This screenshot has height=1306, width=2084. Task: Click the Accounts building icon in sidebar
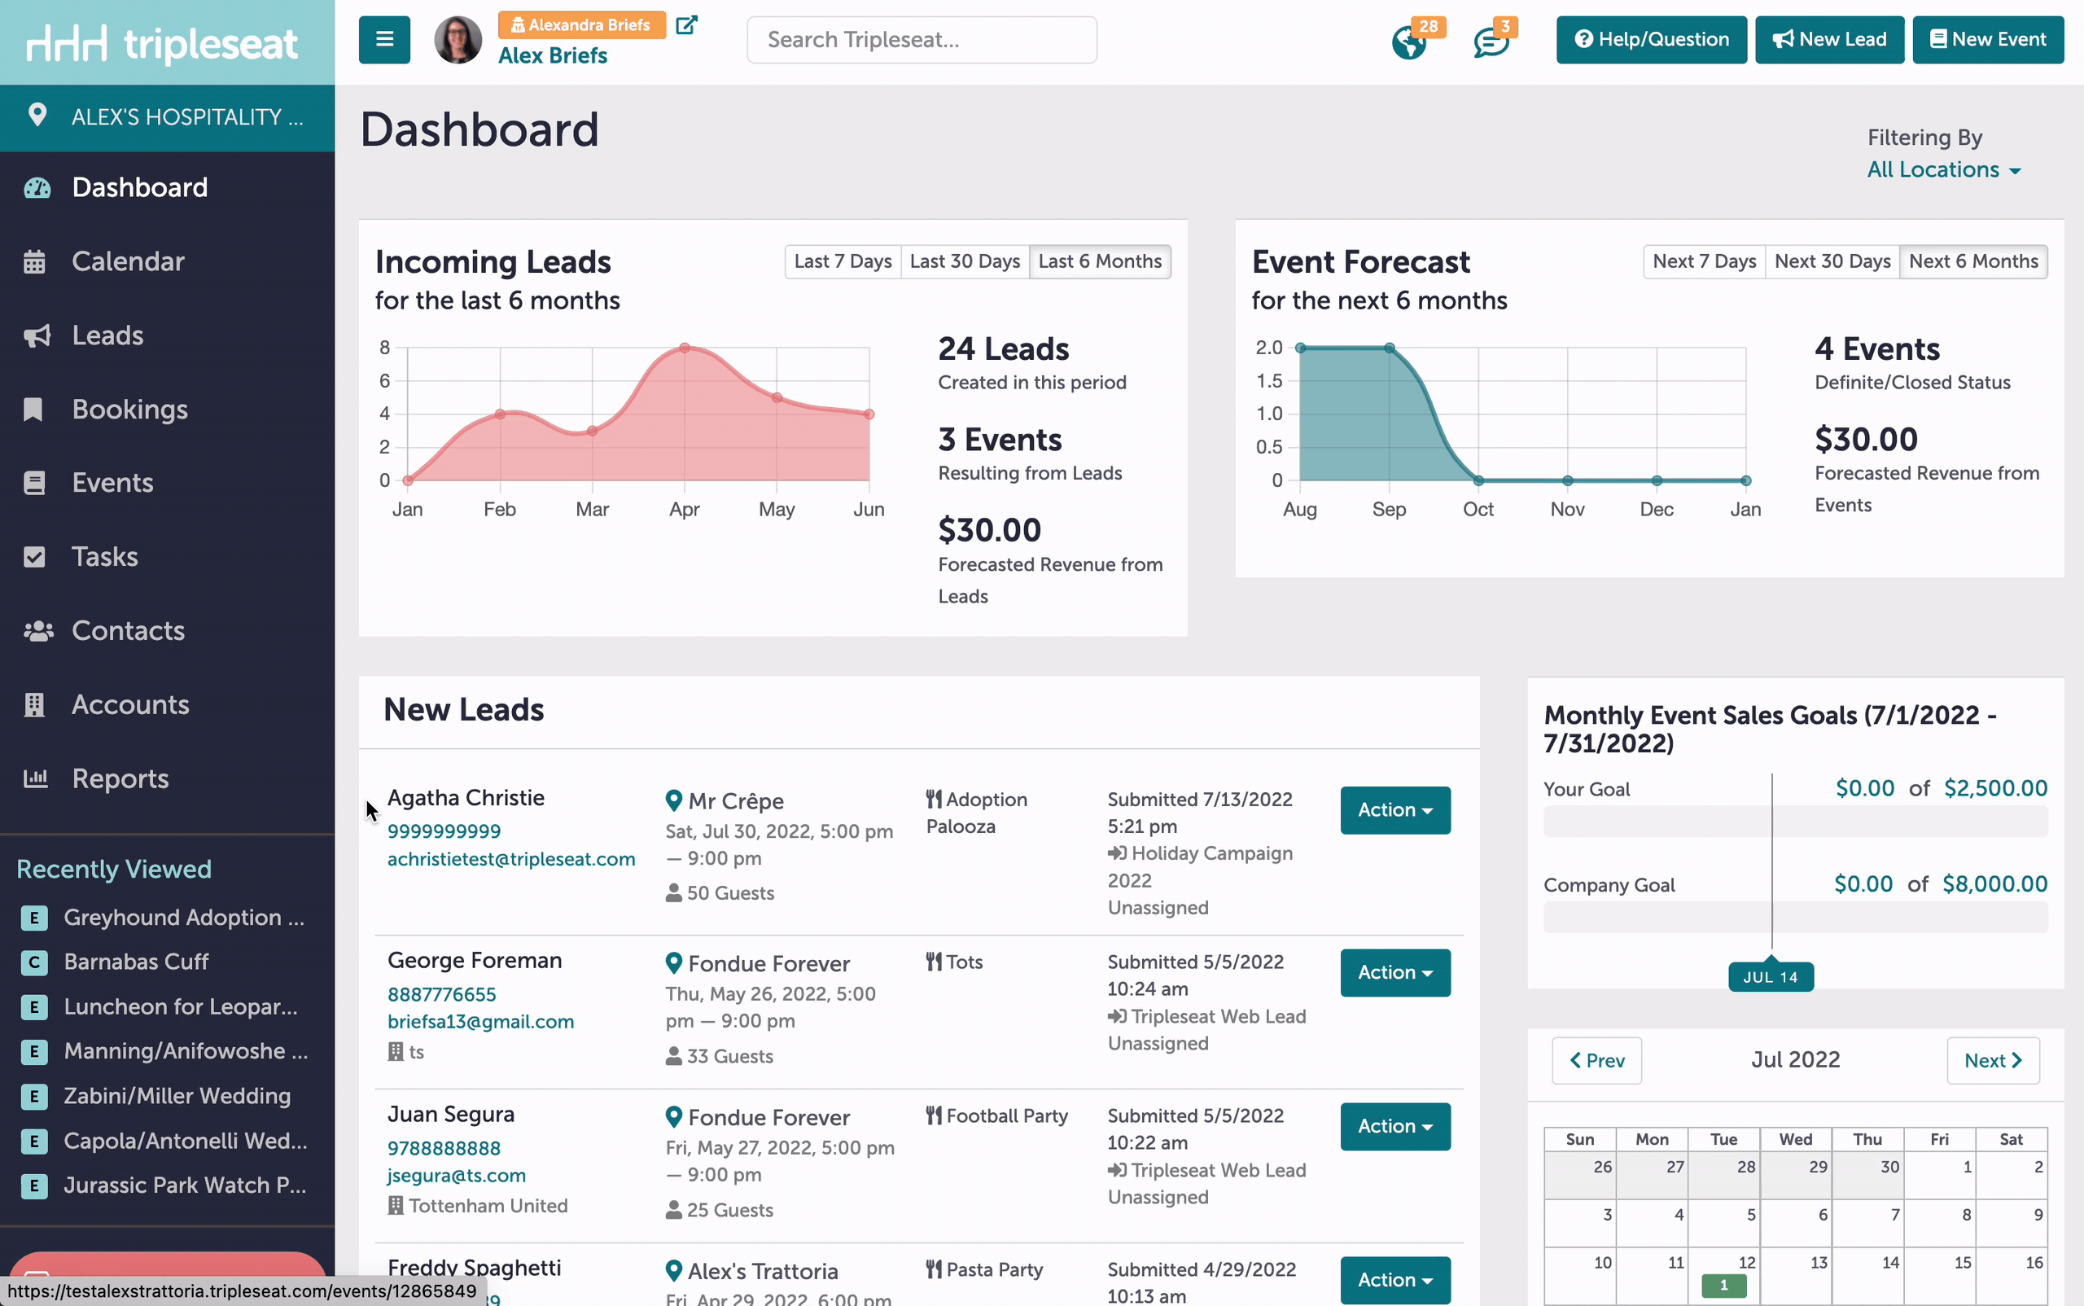[x=33, y=705]
